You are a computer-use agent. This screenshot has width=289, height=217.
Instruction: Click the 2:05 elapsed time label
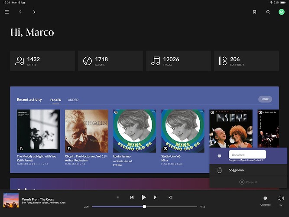(86, 207)
